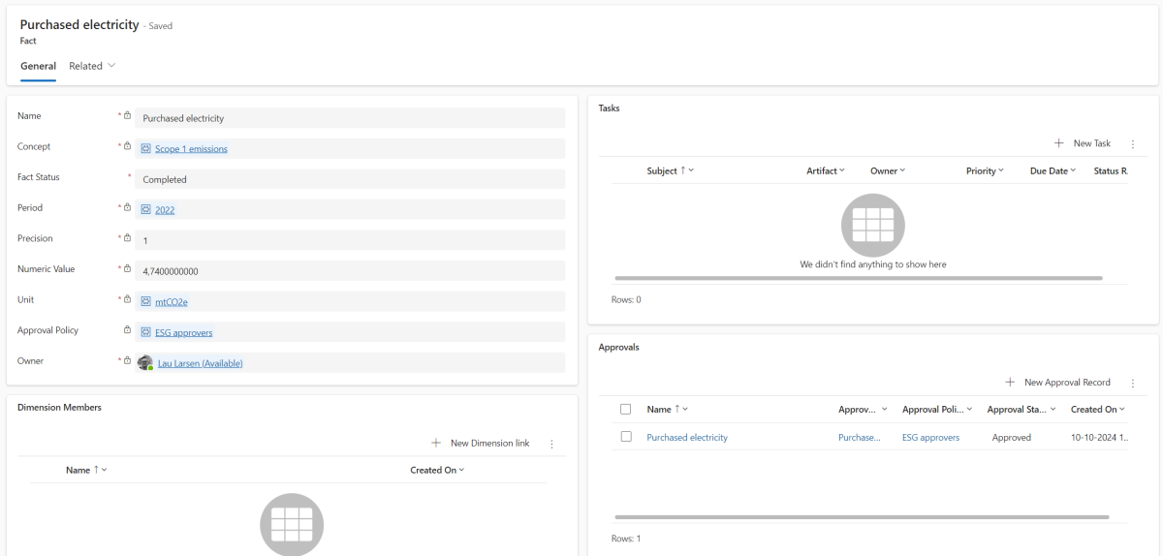Open the Purchase... approver link in Approvals row
Screen dimensions: 1163x556
coord(861,438)
